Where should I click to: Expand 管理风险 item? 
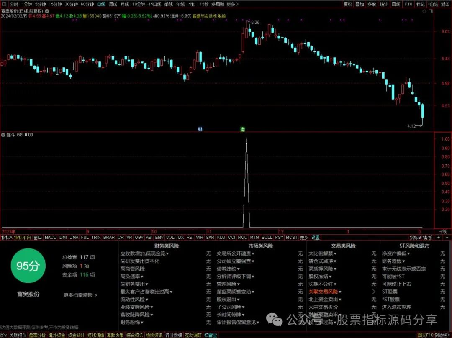pos(229,284)
